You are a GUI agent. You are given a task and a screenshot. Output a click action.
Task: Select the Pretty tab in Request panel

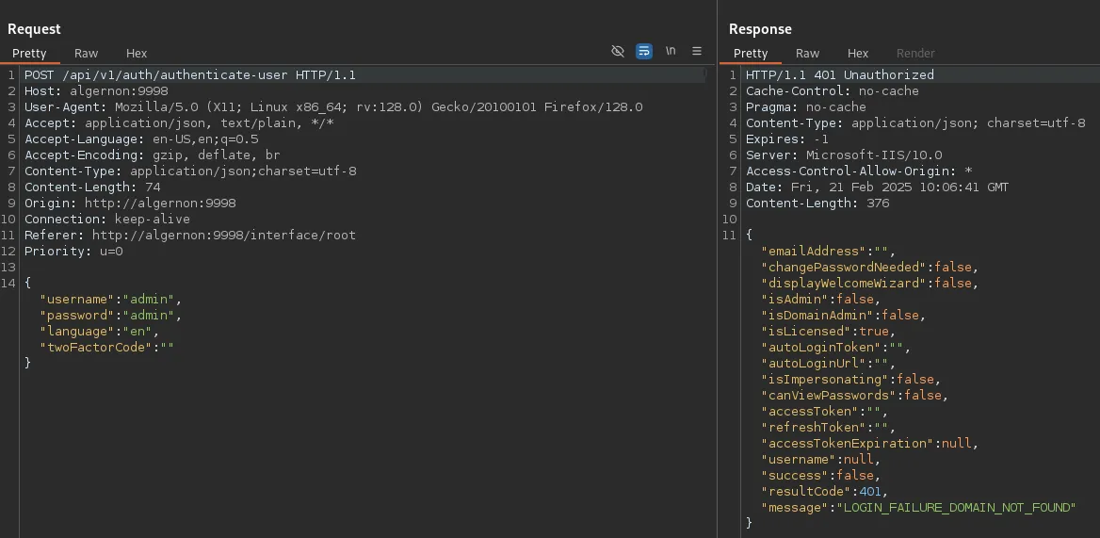coord(29,54)
